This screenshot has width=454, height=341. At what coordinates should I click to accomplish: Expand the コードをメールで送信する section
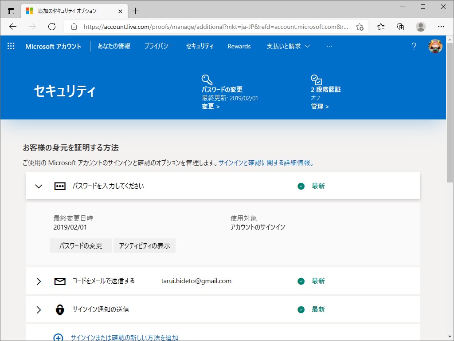pyautogui.click(x=39, y=281)
